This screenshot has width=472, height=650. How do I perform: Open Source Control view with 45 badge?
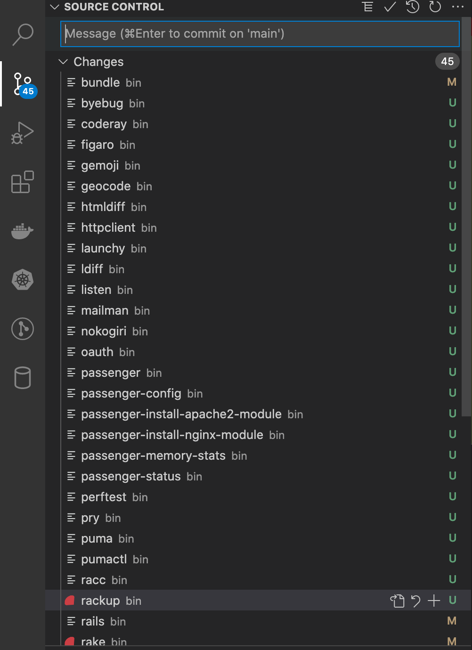click(23, 84)
